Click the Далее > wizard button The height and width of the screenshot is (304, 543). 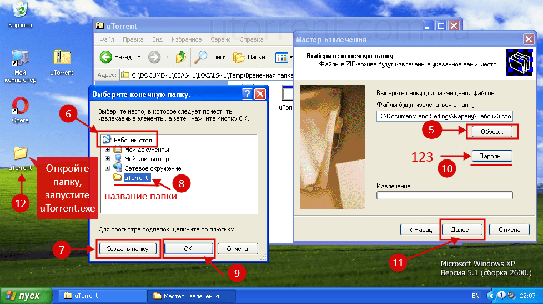(x=462, y=230)
